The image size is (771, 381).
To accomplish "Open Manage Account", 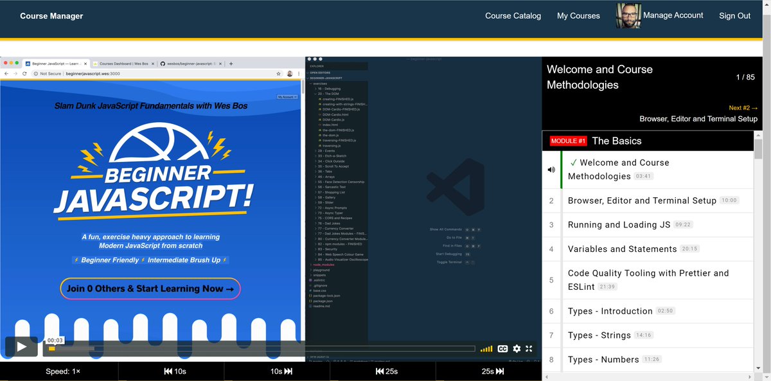I will pos(673,15).
